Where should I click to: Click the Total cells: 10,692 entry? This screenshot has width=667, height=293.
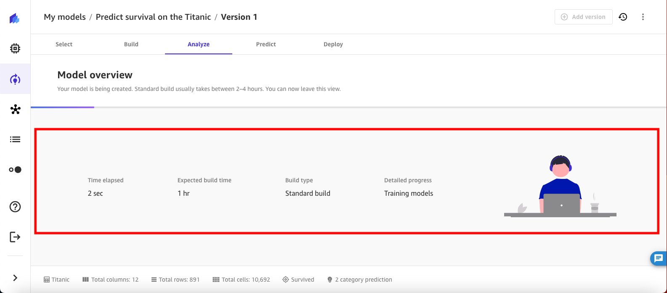click(x=242, y=280)
